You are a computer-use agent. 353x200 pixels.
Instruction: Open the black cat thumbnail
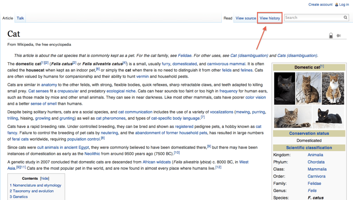click(328, 117)
